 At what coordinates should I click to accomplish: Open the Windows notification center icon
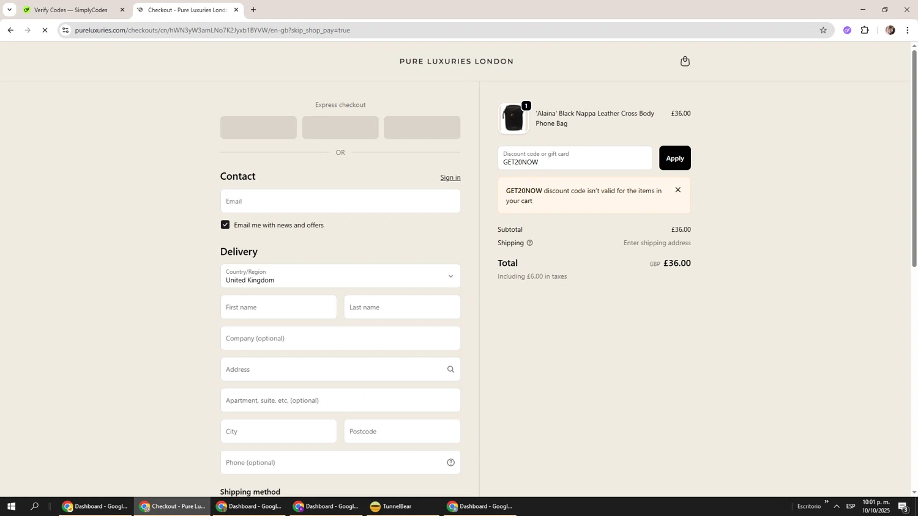903,506
